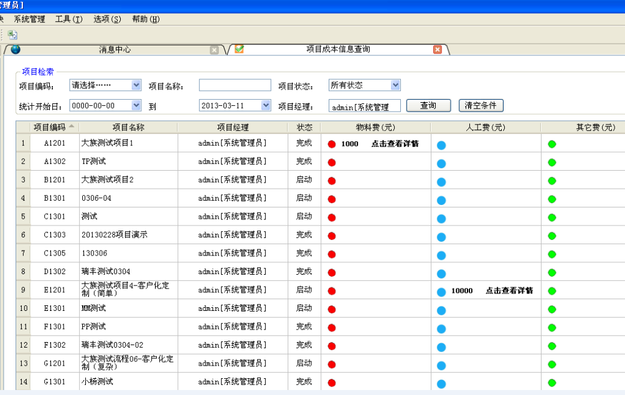
Task: Click the red 物料费 dot for project A1201
Action: click(332, 144)
